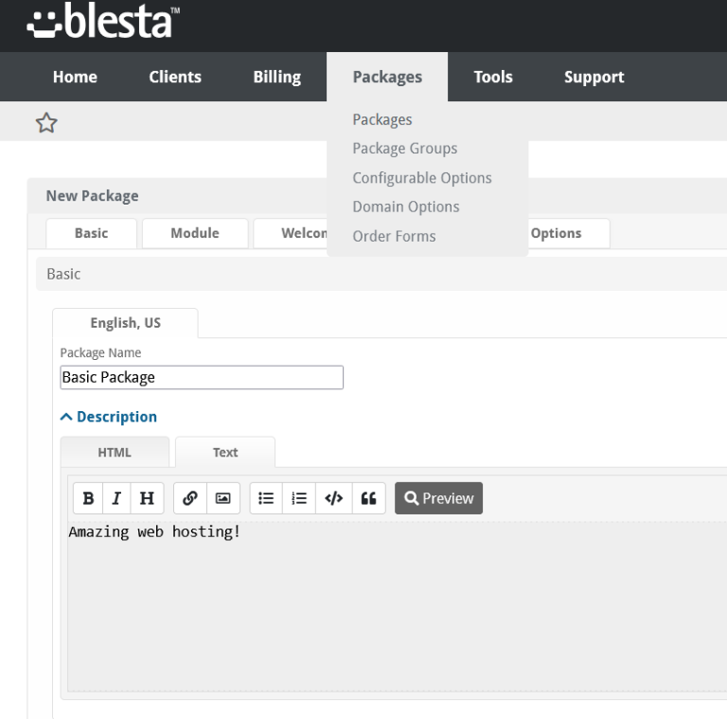727x719 pixels.
Task: Apply bold formatting in description editor
Action: (x=88, y=498)
